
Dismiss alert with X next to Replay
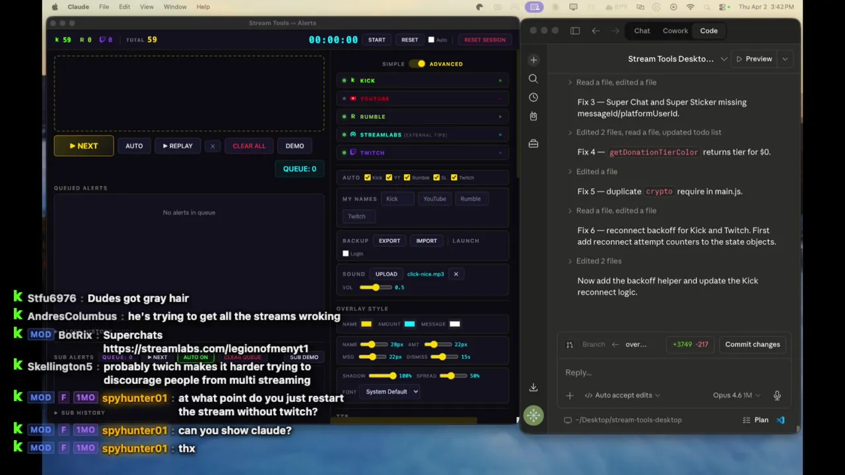[212, 146]
